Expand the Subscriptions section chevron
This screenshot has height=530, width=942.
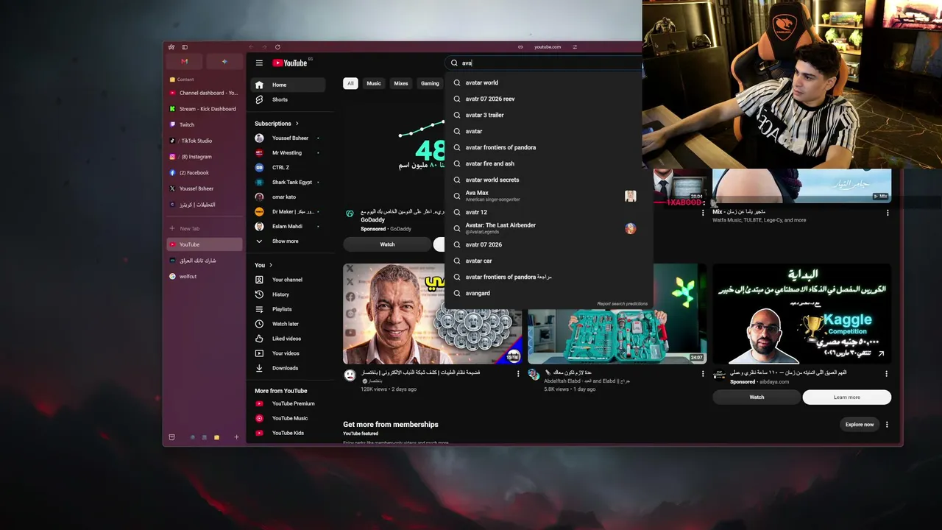pyautogui.click(x=297, y=124)
